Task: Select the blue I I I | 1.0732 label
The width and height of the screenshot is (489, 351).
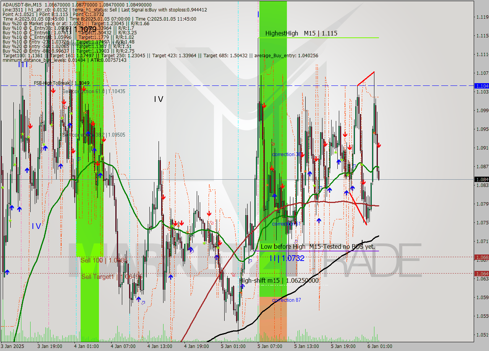Action: pyautogui.click(x=287, y=258)
